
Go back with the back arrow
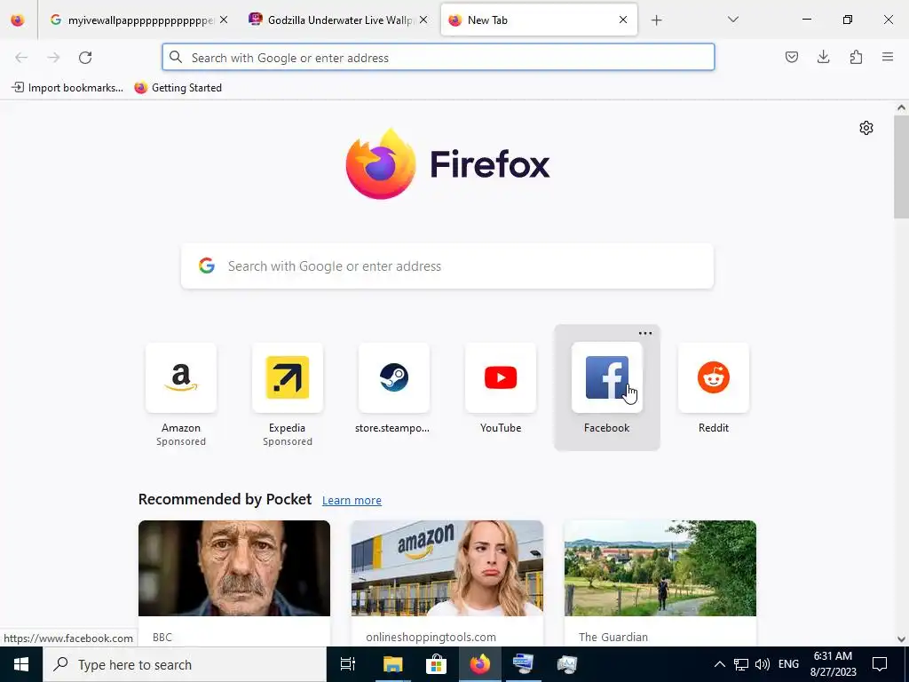click(x=21, y=58)
